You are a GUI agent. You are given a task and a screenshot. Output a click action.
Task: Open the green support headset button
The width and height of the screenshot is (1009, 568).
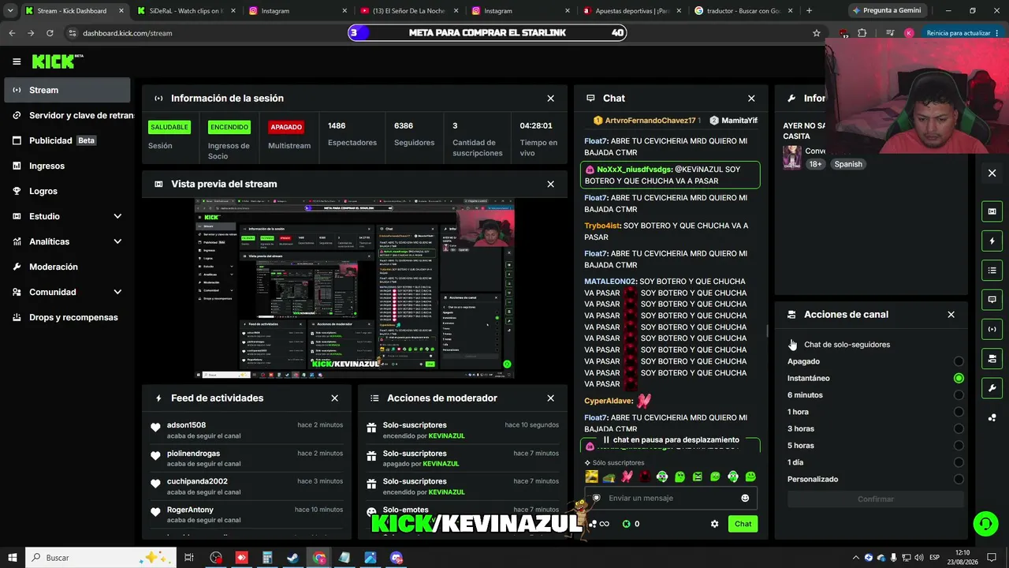tap(985, 524)
